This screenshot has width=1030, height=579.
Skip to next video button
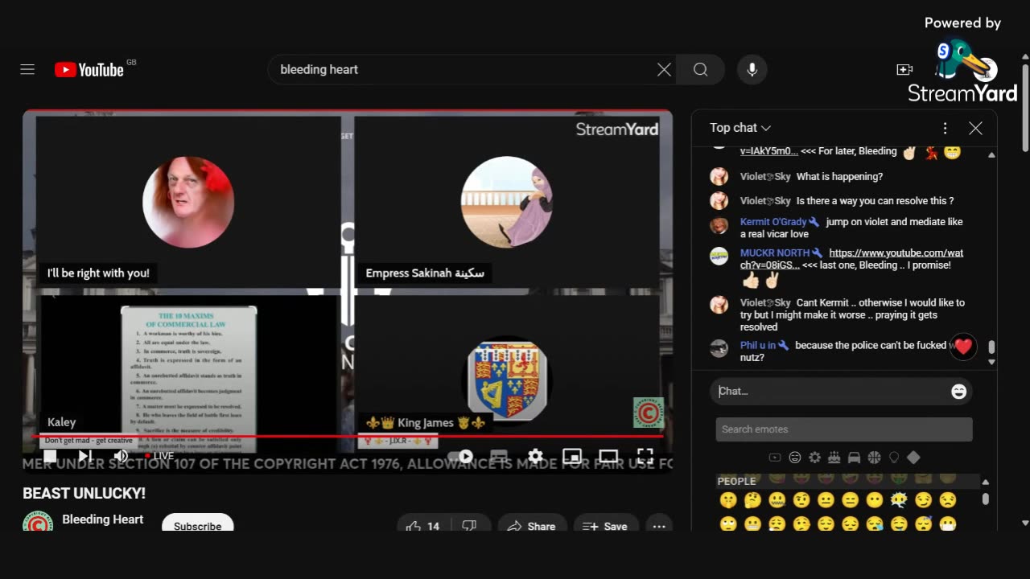84,456
